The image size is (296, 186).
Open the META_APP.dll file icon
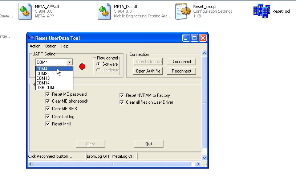(25, 11)
